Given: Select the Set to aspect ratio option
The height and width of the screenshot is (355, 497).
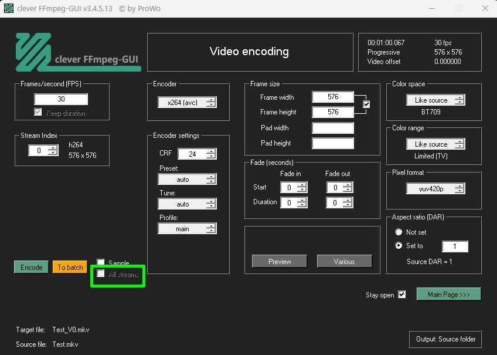Looking at the screenshot, I should pyautogui.click(x=399, y=245).
